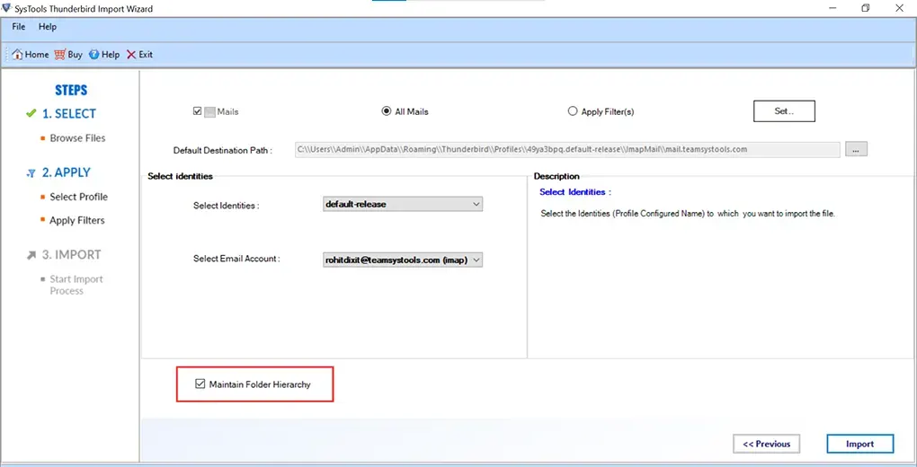Toggle the Mails checkbox

(x=197, y=111)
